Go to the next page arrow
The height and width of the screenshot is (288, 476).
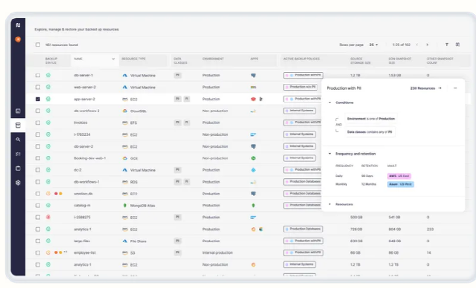[x=428, y=45]
